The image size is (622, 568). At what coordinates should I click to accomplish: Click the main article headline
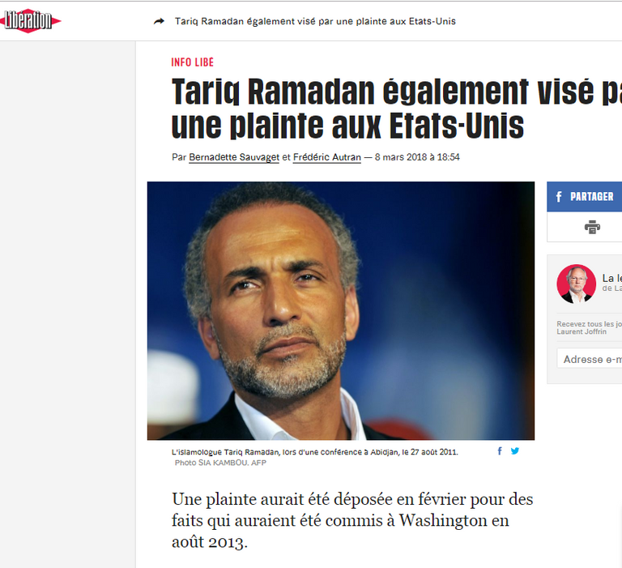[x=397, y=109]
